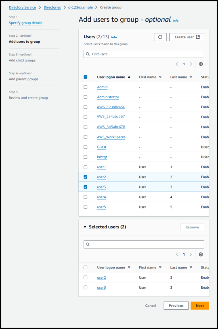Uncheck user2 in the Users table
Screen dimensions: 218x329
(85, 177)
